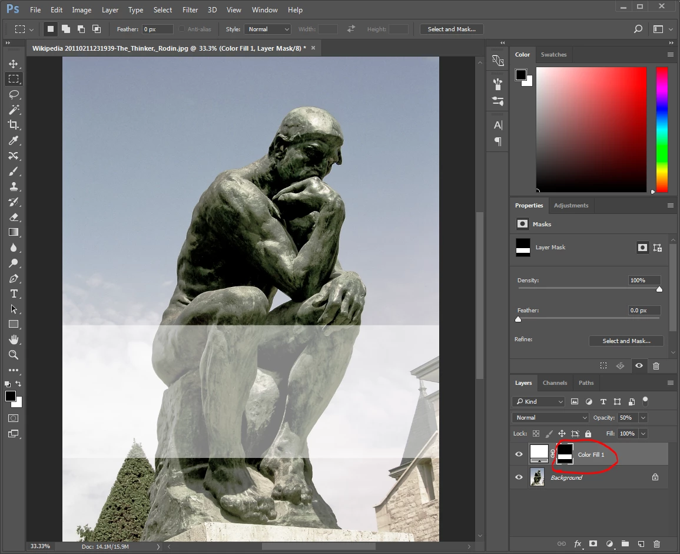Image resolution: width=680 pixels, height=554 pixels.
Task: Select the Dodge tool
Action: click(14, 263)
